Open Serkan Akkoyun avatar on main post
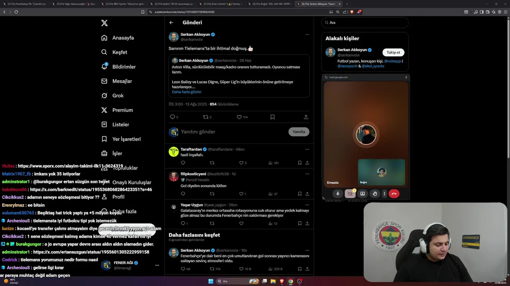This screenshot has height=286, width=510. coord(174,37)
